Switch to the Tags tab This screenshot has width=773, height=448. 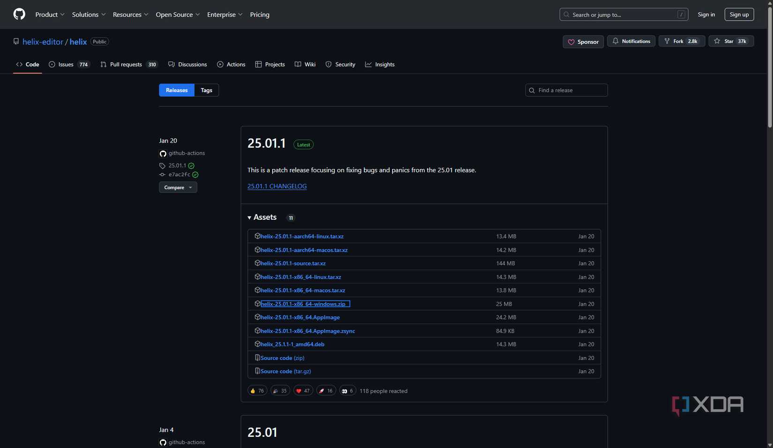coord(206,90)
